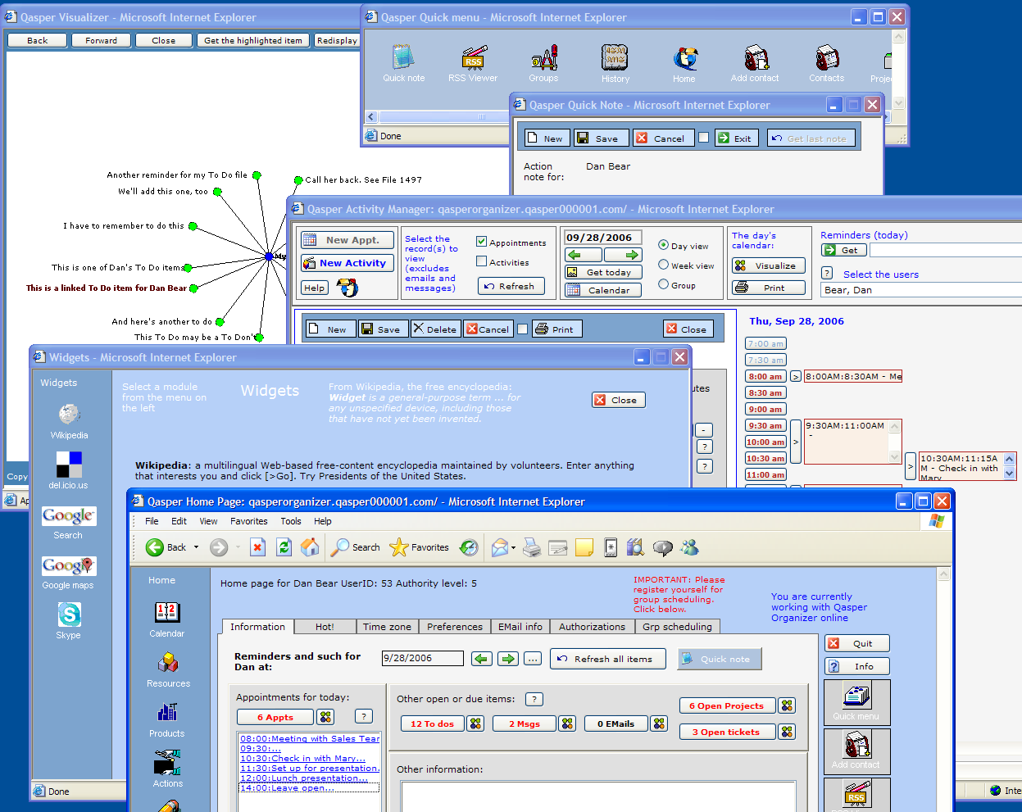Click the IE Home toolbar icon
This screenshot has width=1022, height=812.
click(310, 547)
